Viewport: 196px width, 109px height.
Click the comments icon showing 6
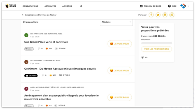coord(43,75)
